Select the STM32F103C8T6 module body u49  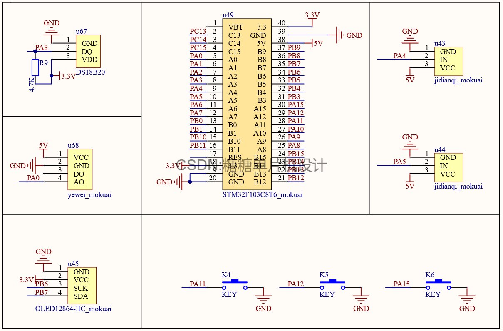tap(247, 104)
